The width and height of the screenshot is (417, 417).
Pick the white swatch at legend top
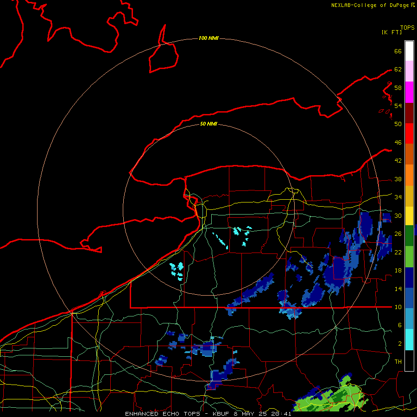coord(409,51)
